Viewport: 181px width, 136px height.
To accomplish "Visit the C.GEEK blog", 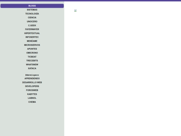I will pos(32,26).
